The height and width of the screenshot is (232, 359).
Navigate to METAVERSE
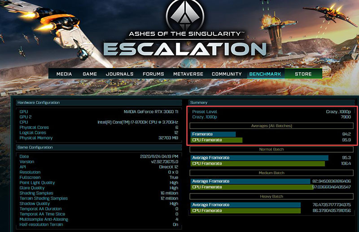point(188,74)
